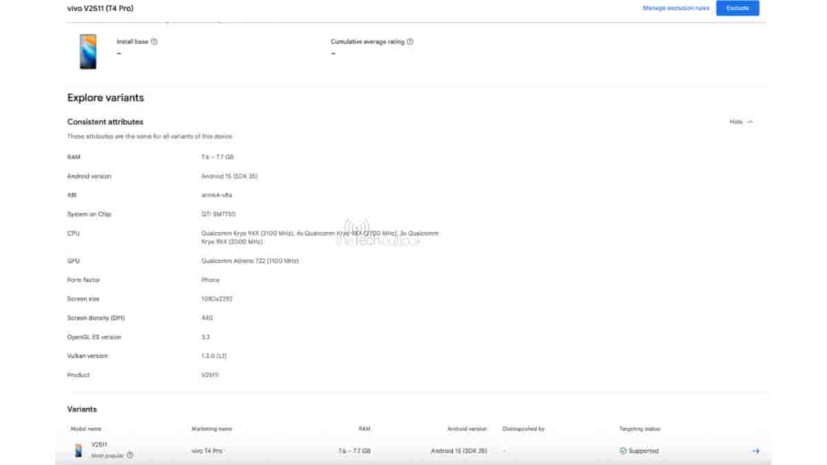Click the RAM column header in Variants

[x=364, y=429]
